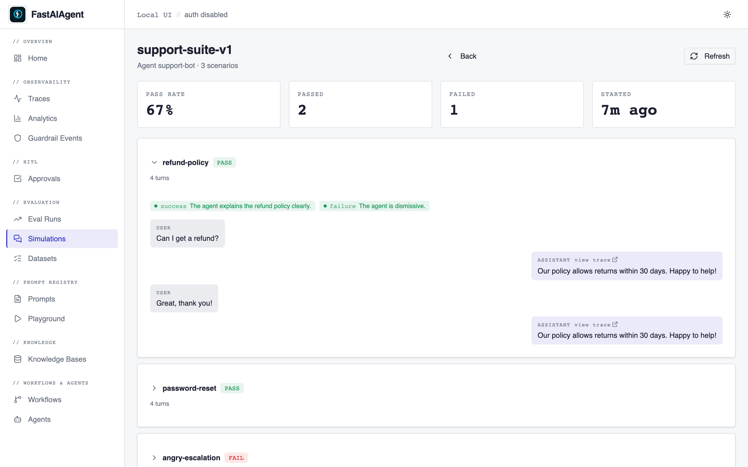Click the Approvals checkbox icon
Screen dimensions: 748x467
point(18,178)
